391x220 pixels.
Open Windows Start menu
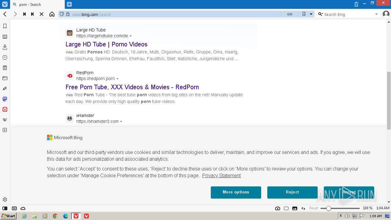[x=8, y=216]
